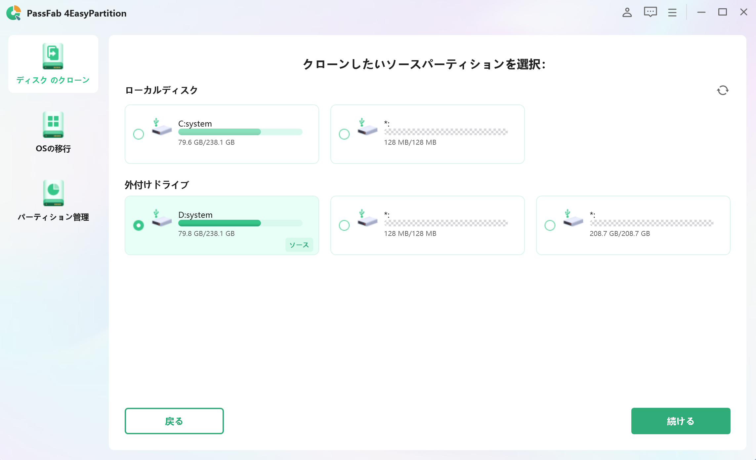Open the hamburger menu
Image resolution: width=756 pixels, height=460 pixels.
[x=672, y=13]
